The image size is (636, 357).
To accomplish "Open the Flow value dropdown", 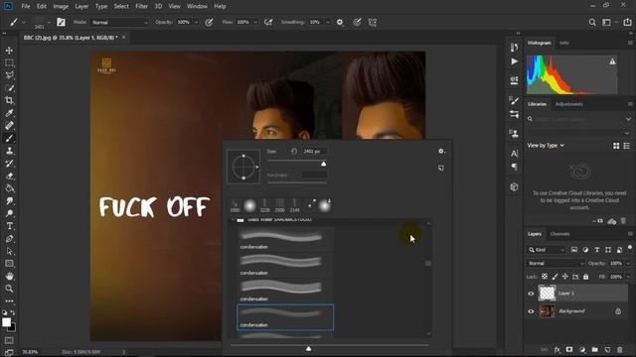I will point(255,23).
